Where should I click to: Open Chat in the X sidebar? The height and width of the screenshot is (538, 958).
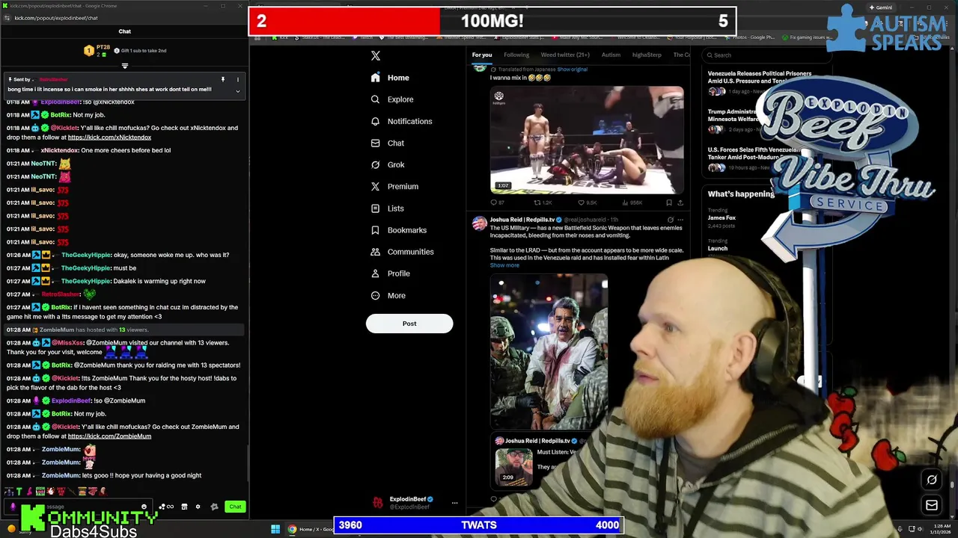[387, 143]
